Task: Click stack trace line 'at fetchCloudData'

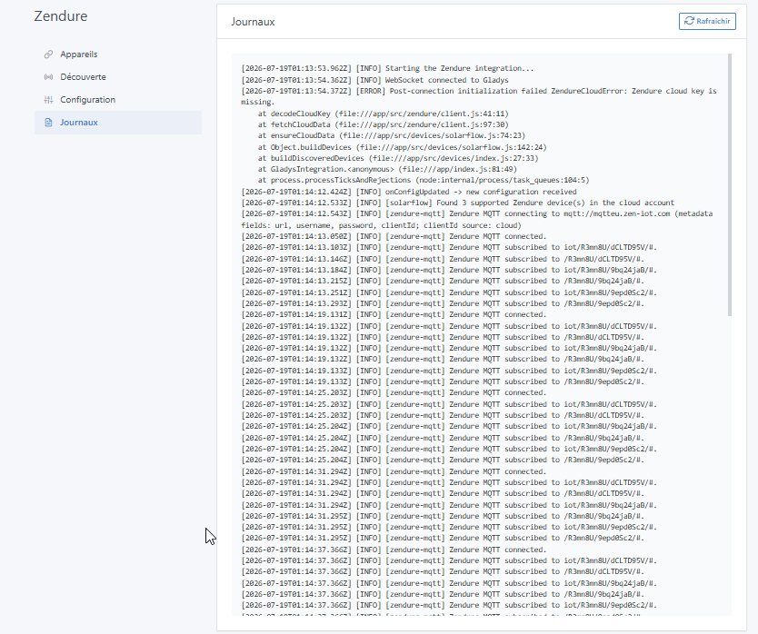Action: pyautogui.click(x=383, y=124)
